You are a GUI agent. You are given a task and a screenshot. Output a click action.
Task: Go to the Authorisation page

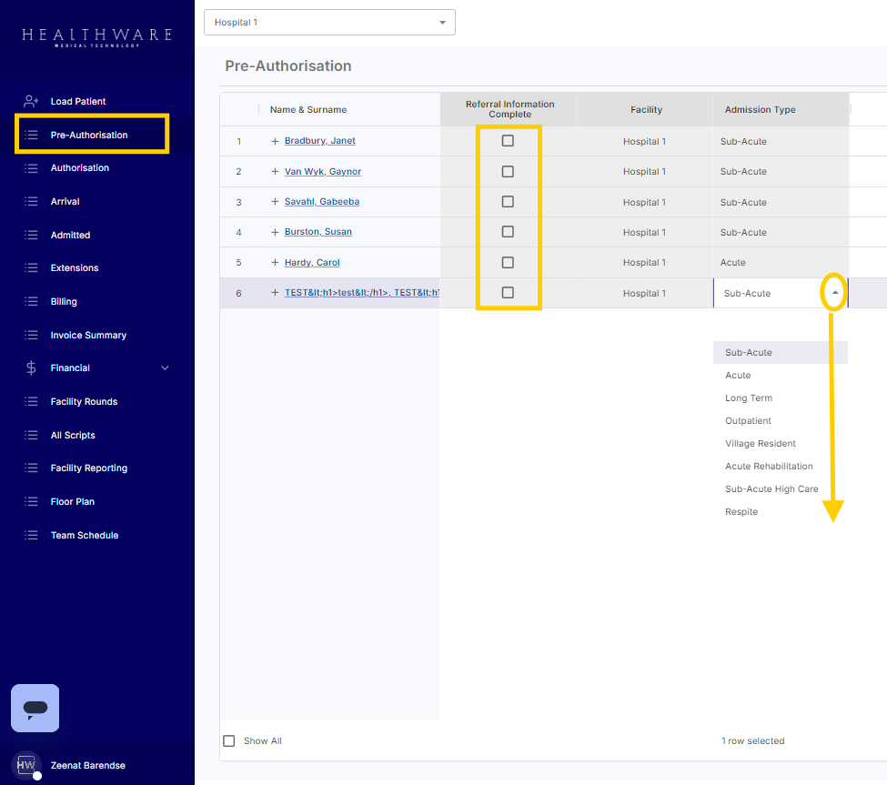tap(79, 168)
